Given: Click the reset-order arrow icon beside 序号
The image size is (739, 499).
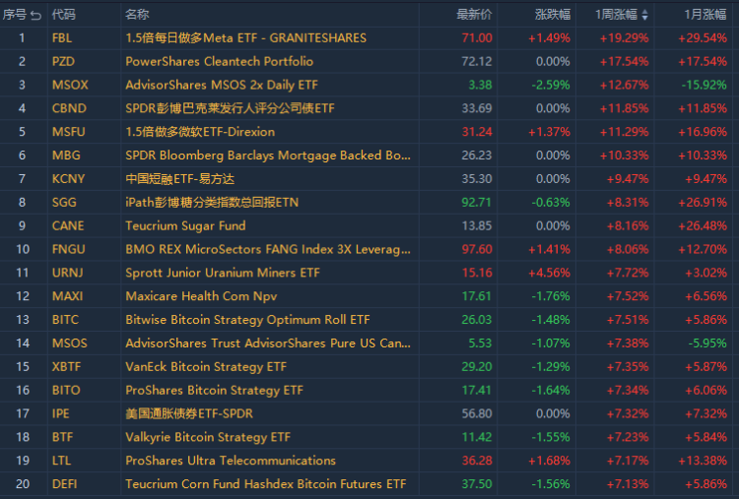Looking at the screenshot, I should pyautogui.click(x=35, y=15).
